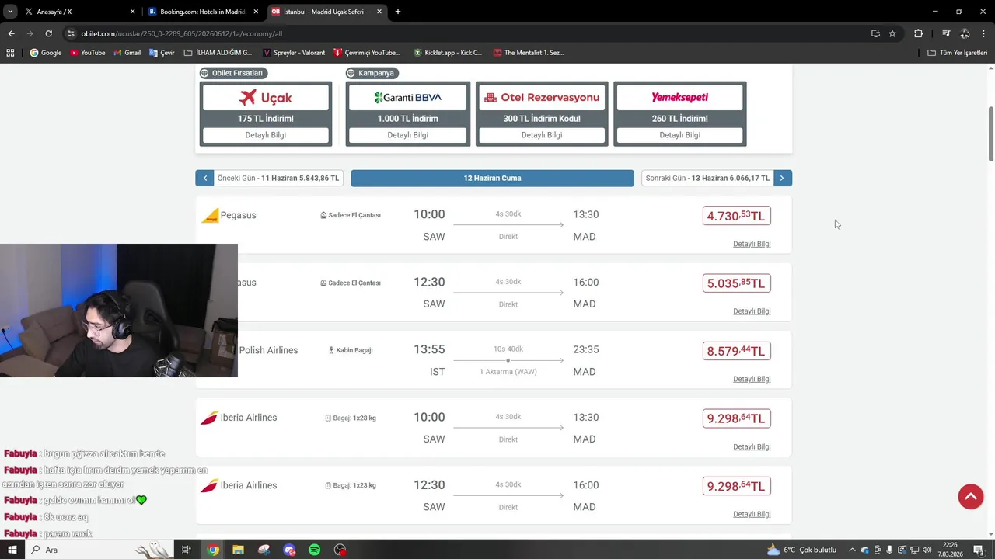
Task: Show hidden system tray icons chevron
Action: pyautogui.click(x=853, y=550)
